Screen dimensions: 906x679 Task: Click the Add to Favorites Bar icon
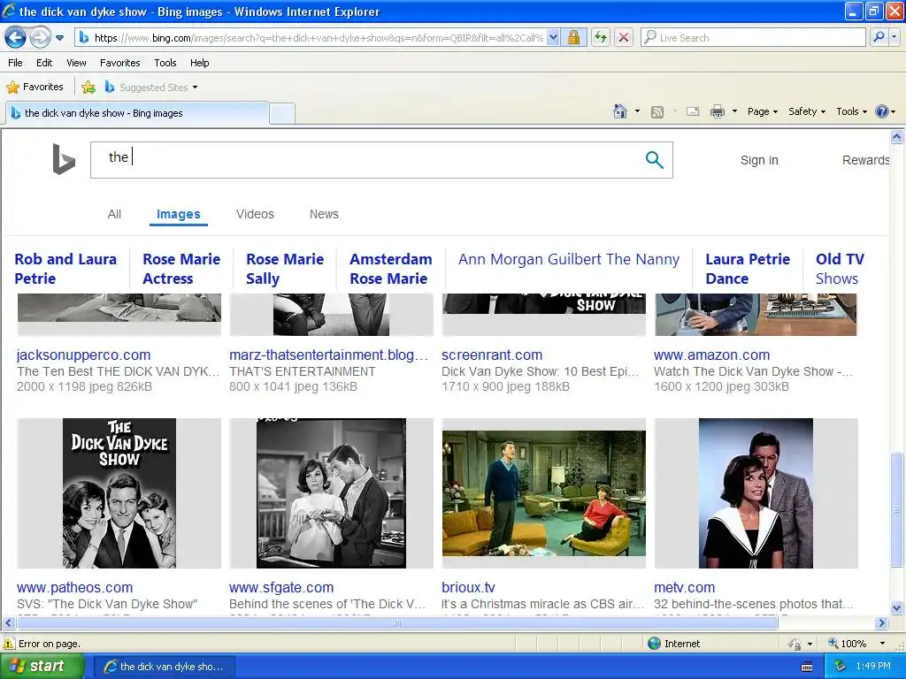point(88,88)
